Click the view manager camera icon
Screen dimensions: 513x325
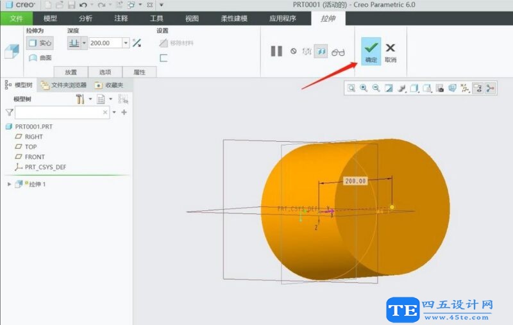[440, 88]
